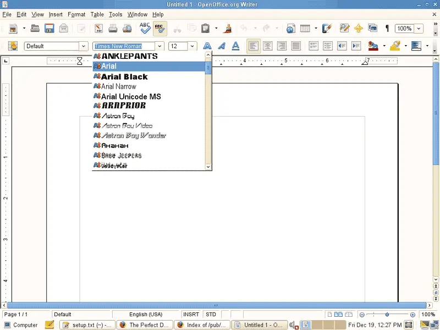Screen dimensions: 440x330
Task: Select Arial Unicode MS font
Action: pos(149,96)
